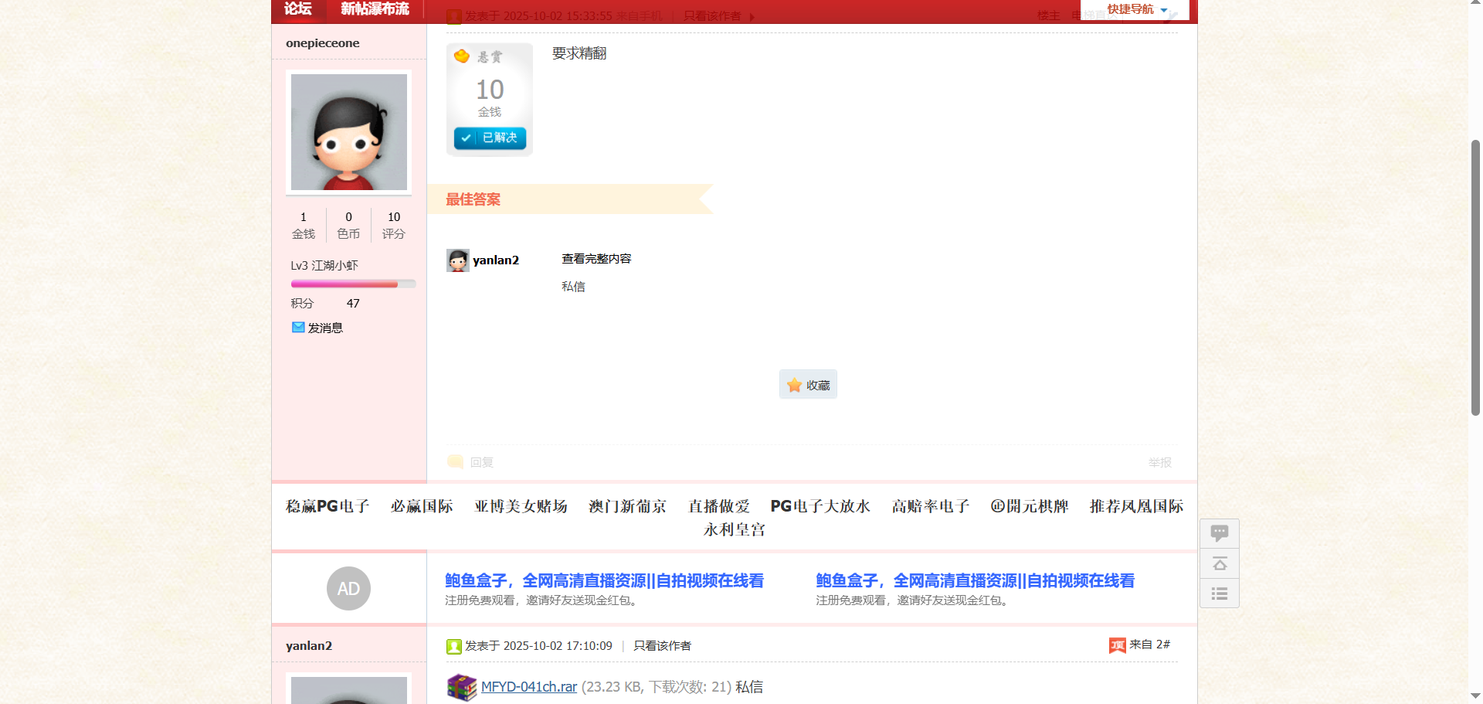
Task: Open 稳赢PG电子 ad link
Action: (x=327, y=506)
